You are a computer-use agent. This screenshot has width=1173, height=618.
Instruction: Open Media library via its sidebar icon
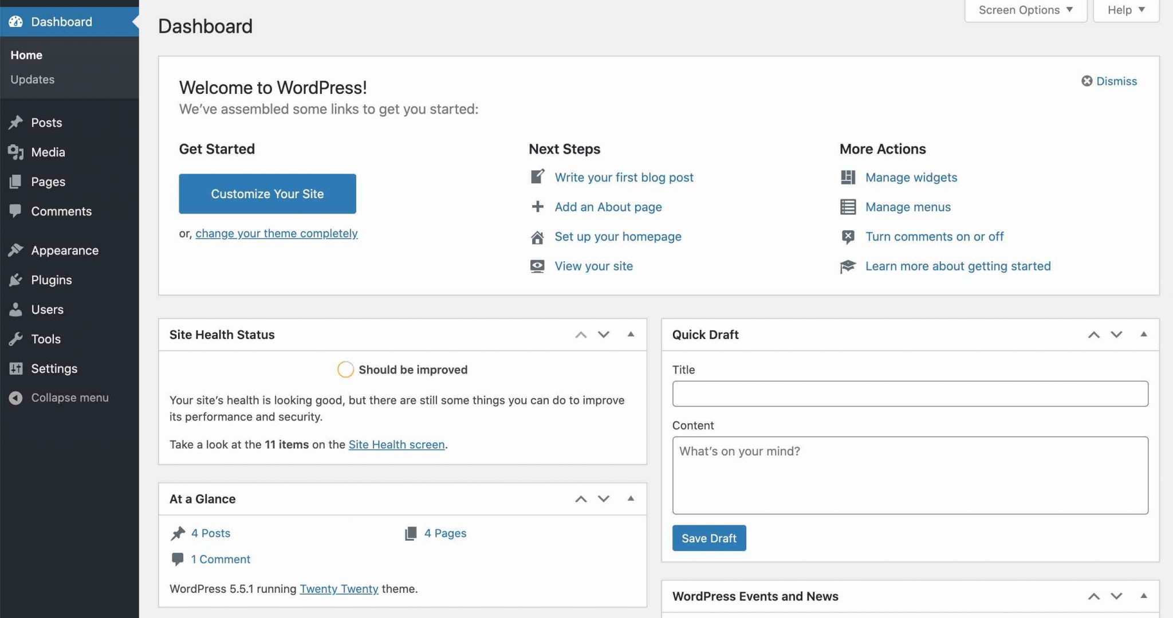click(x=16, y=152)
